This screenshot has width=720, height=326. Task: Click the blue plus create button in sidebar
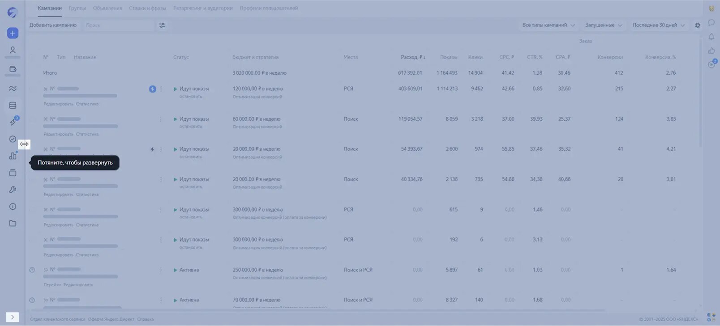click(13, 33)
